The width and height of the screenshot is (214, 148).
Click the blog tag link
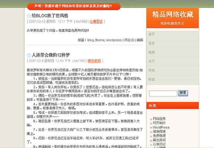[91, 40]
